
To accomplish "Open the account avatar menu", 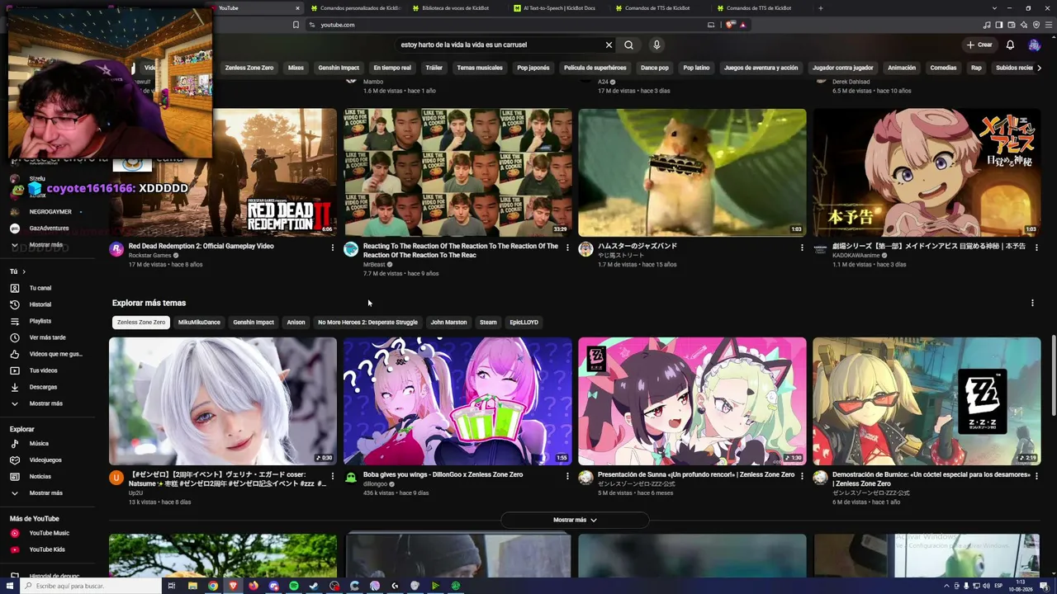I will (1034, 45).
